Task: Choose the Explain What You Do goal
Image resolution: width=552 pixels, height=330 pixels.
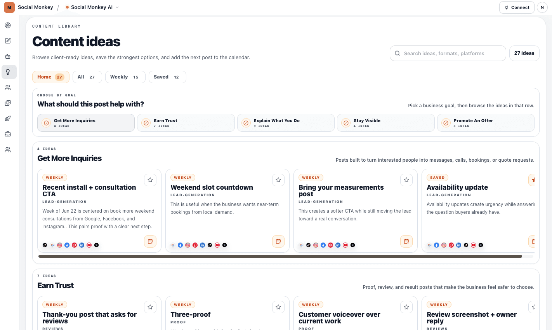Action: pyautogui.click(x=286, y=123)
